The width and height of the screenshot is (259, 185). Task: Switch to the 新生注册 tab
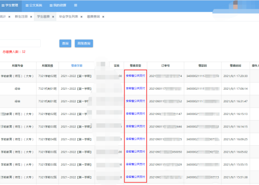(x=21, y=16)
